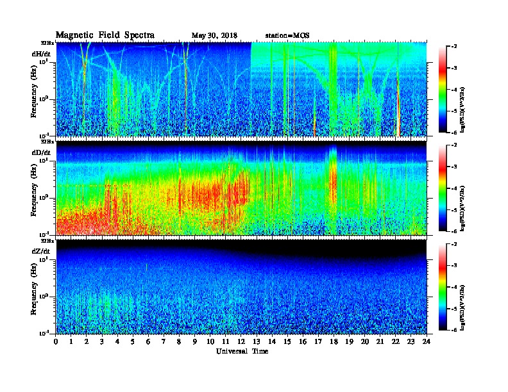Select the 'May 30, 2018' date text
The height and width of the screenshot is (392, 508).
[x=214, y=36]
